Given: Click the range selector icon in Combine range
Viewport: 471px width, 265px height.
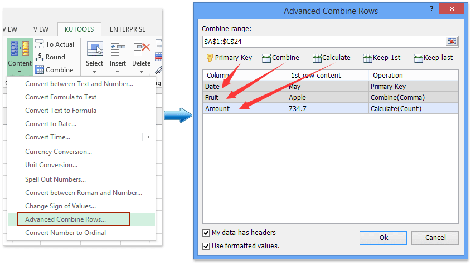Looking at the screenshot, I should [x=451, y=41].
